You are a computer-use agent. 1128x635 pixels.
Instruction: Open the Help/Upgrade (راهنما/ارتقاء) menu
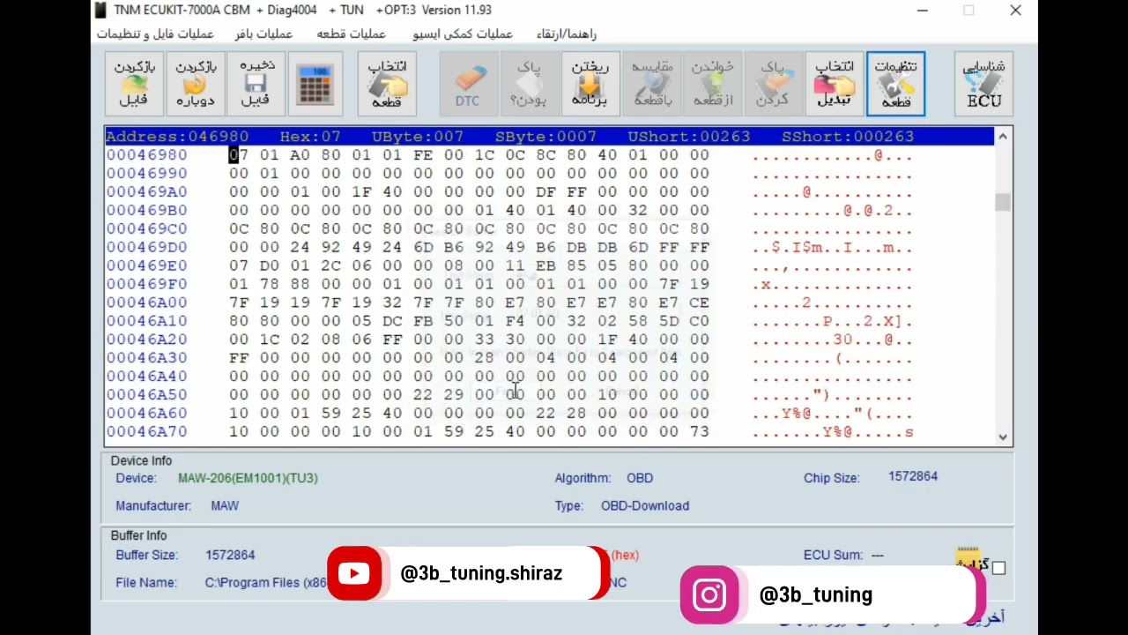(x=566, y=34)
